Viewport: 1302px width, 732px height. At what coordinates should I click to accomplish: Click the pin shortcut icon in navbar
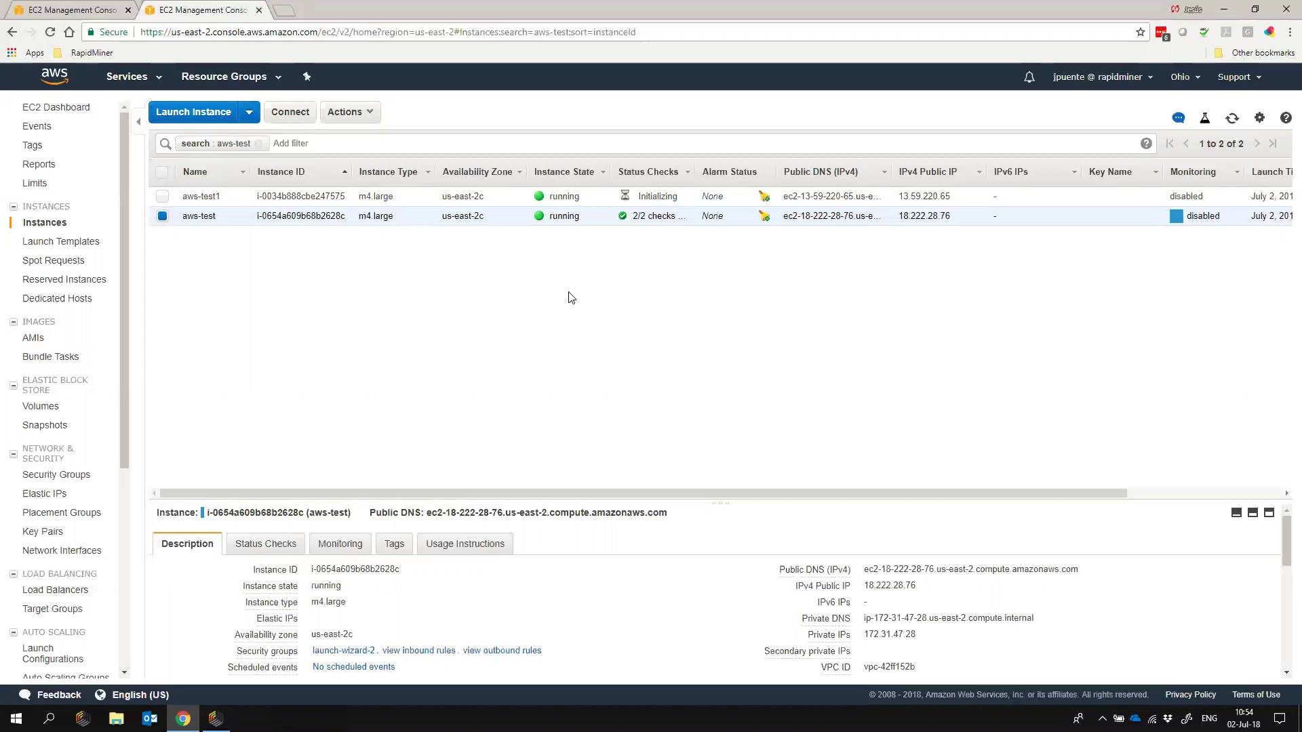coord(307,77)
